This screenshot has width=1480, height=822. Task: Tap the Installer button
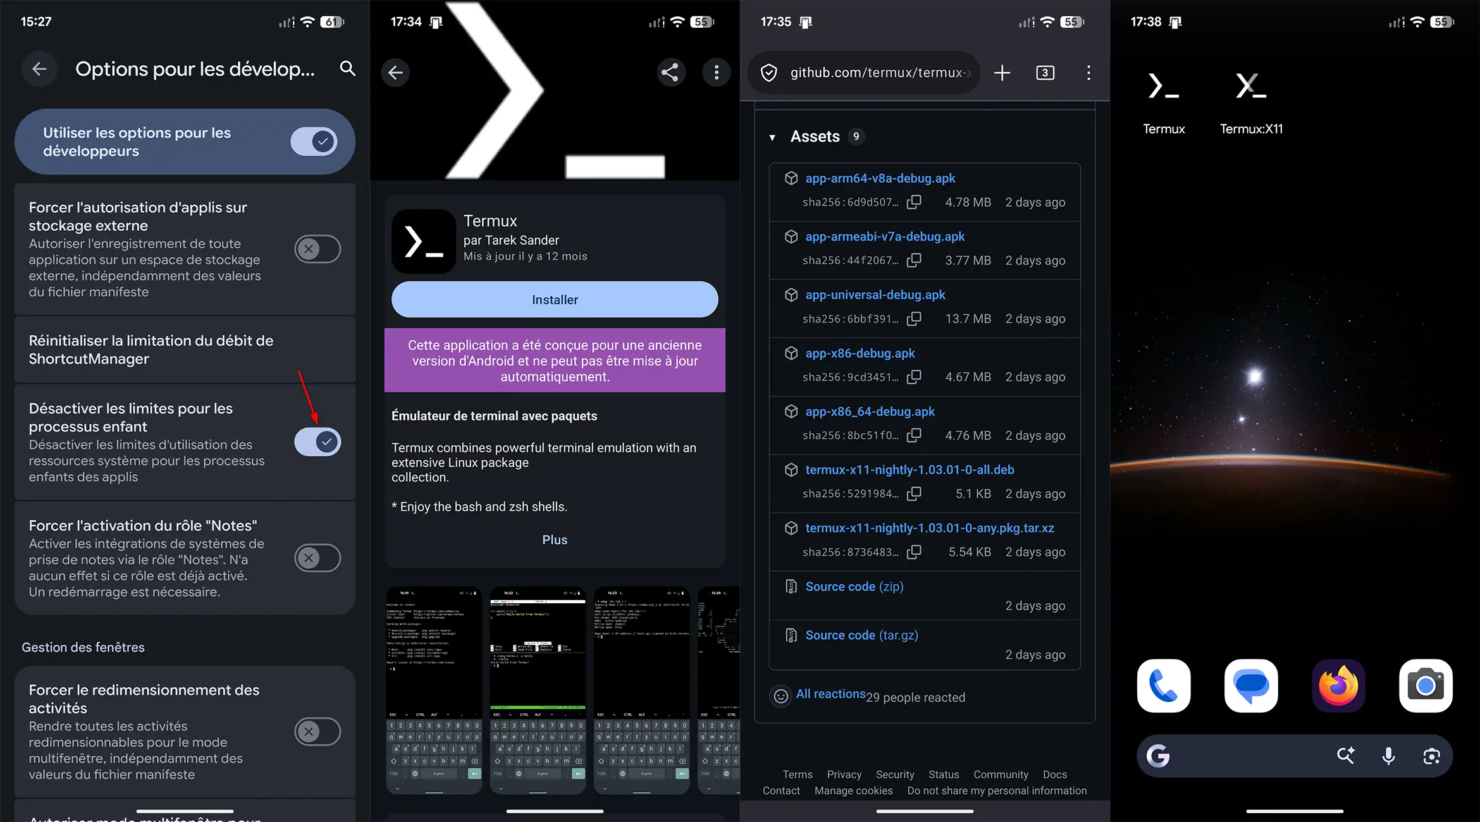pyautogui.click(x=555, y=300)
